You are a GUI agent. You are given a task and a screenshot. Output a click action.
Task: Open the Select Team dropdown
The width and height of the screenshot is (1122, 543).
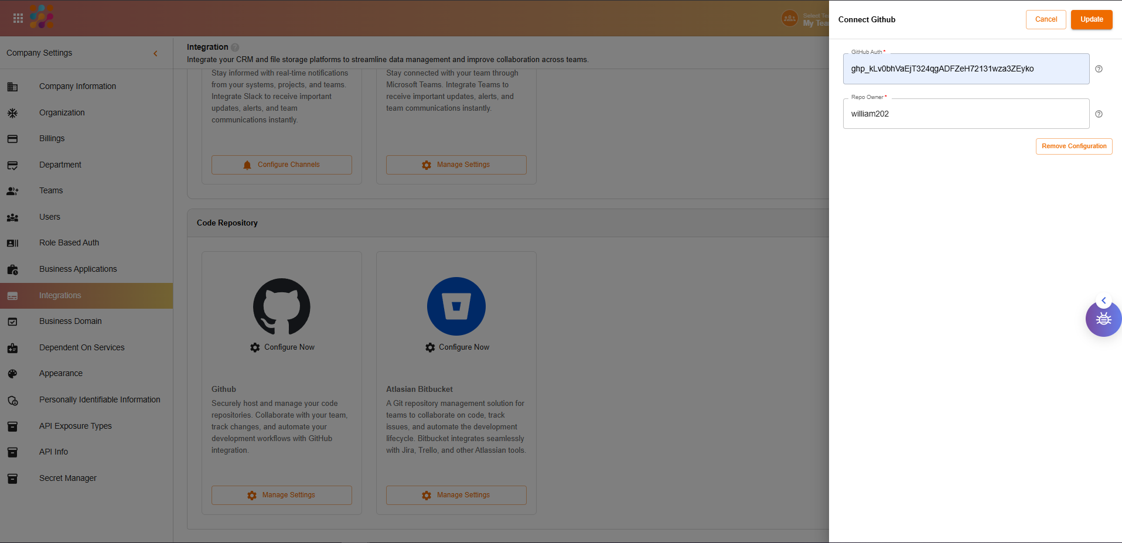(806, 19)
